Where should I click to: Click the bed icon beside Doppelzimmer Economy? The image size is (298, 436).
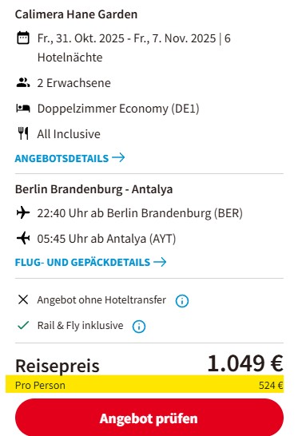[23, 108]
